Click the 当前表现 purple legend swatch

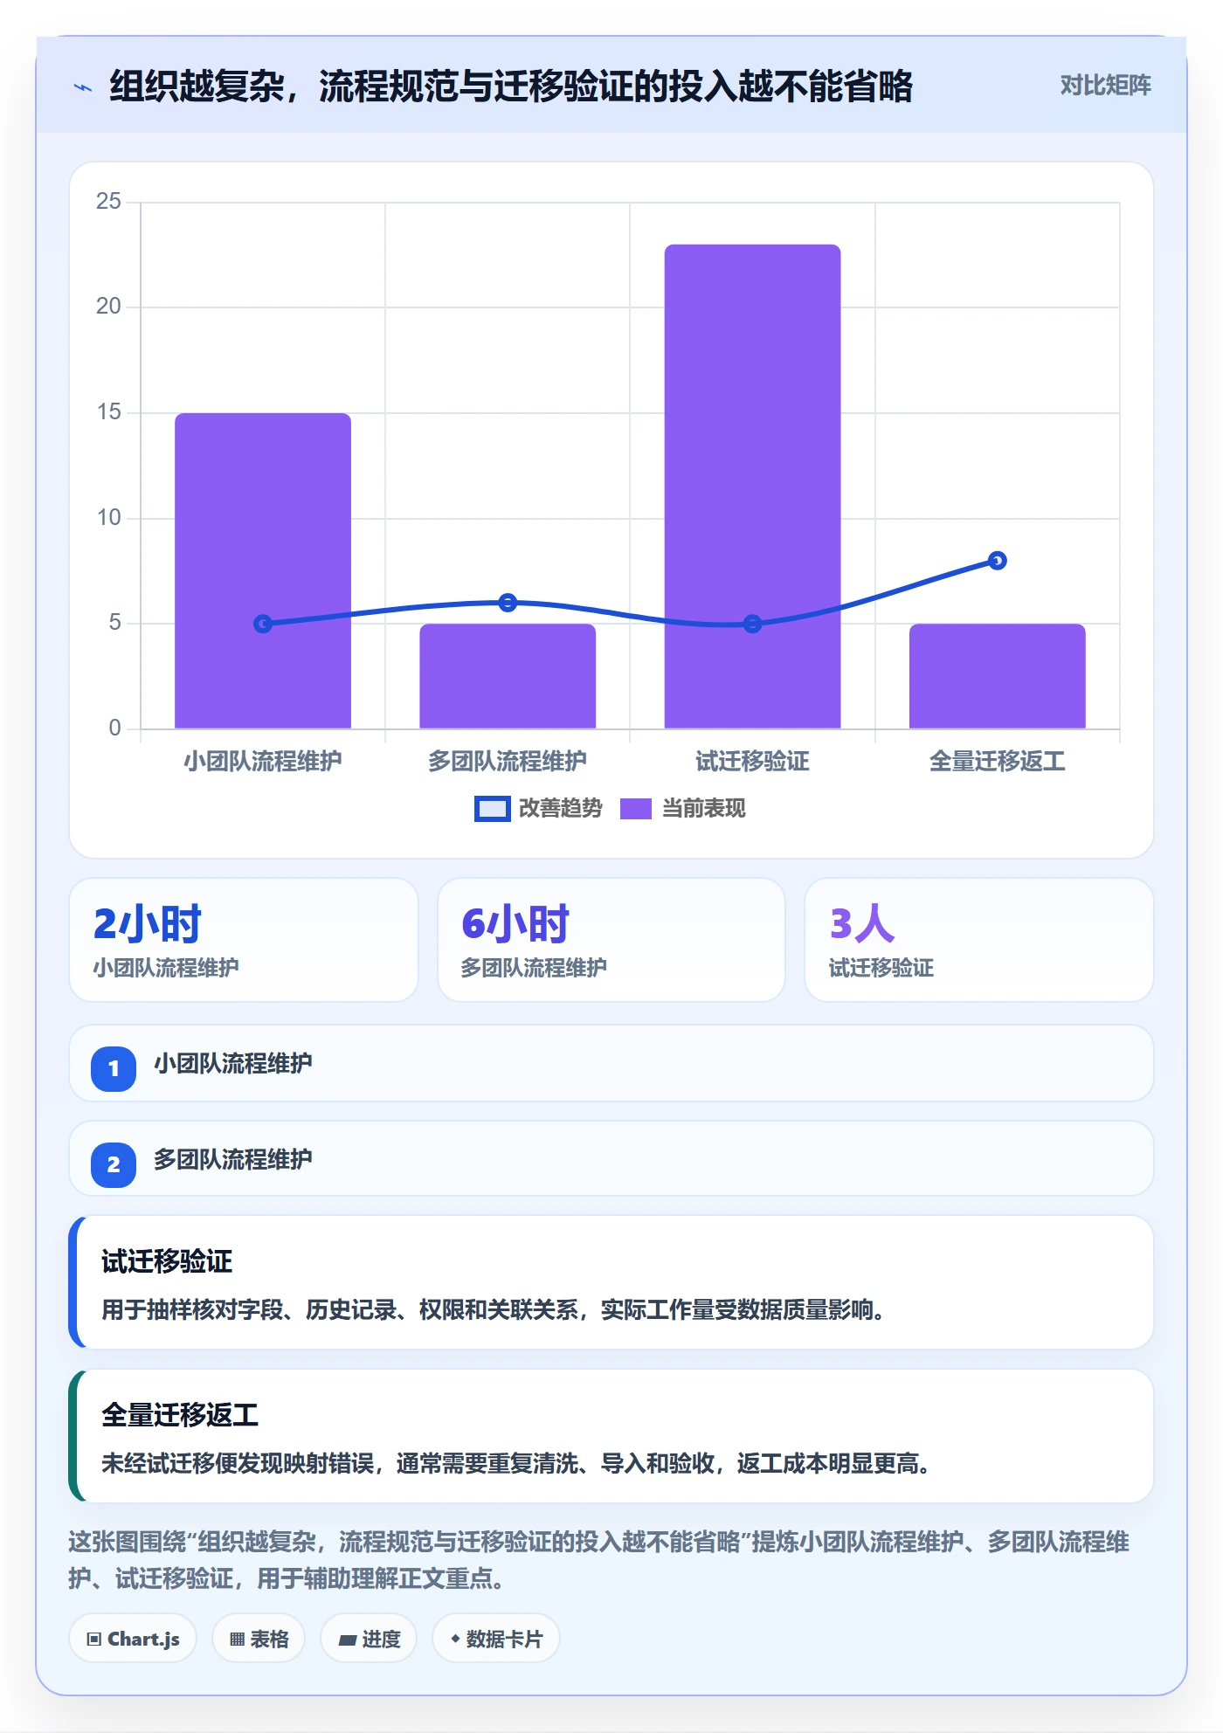[636, 809]
